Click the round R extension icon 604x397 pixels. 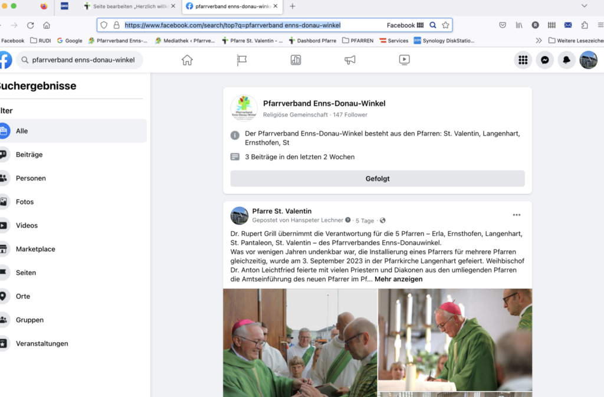(x=536, y=25)
